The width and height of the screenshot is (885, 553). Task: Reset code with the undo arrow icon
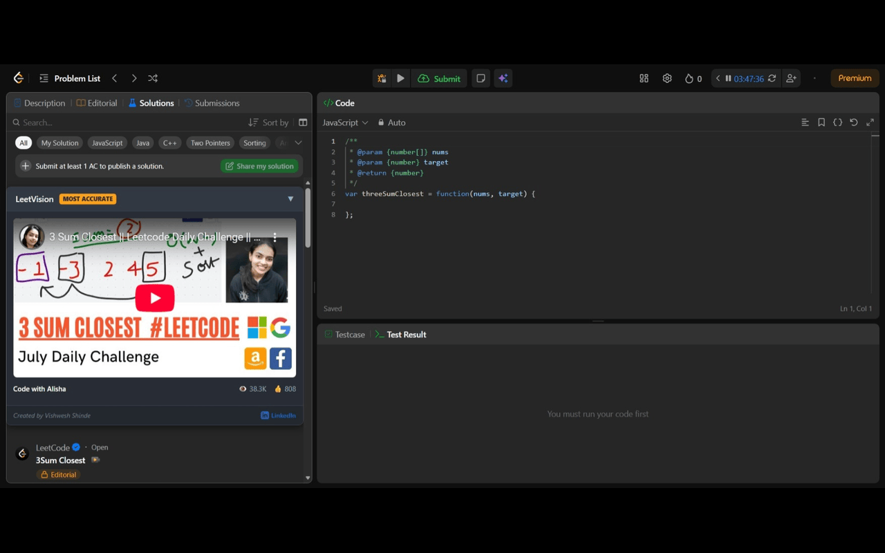tap(854, 122)
